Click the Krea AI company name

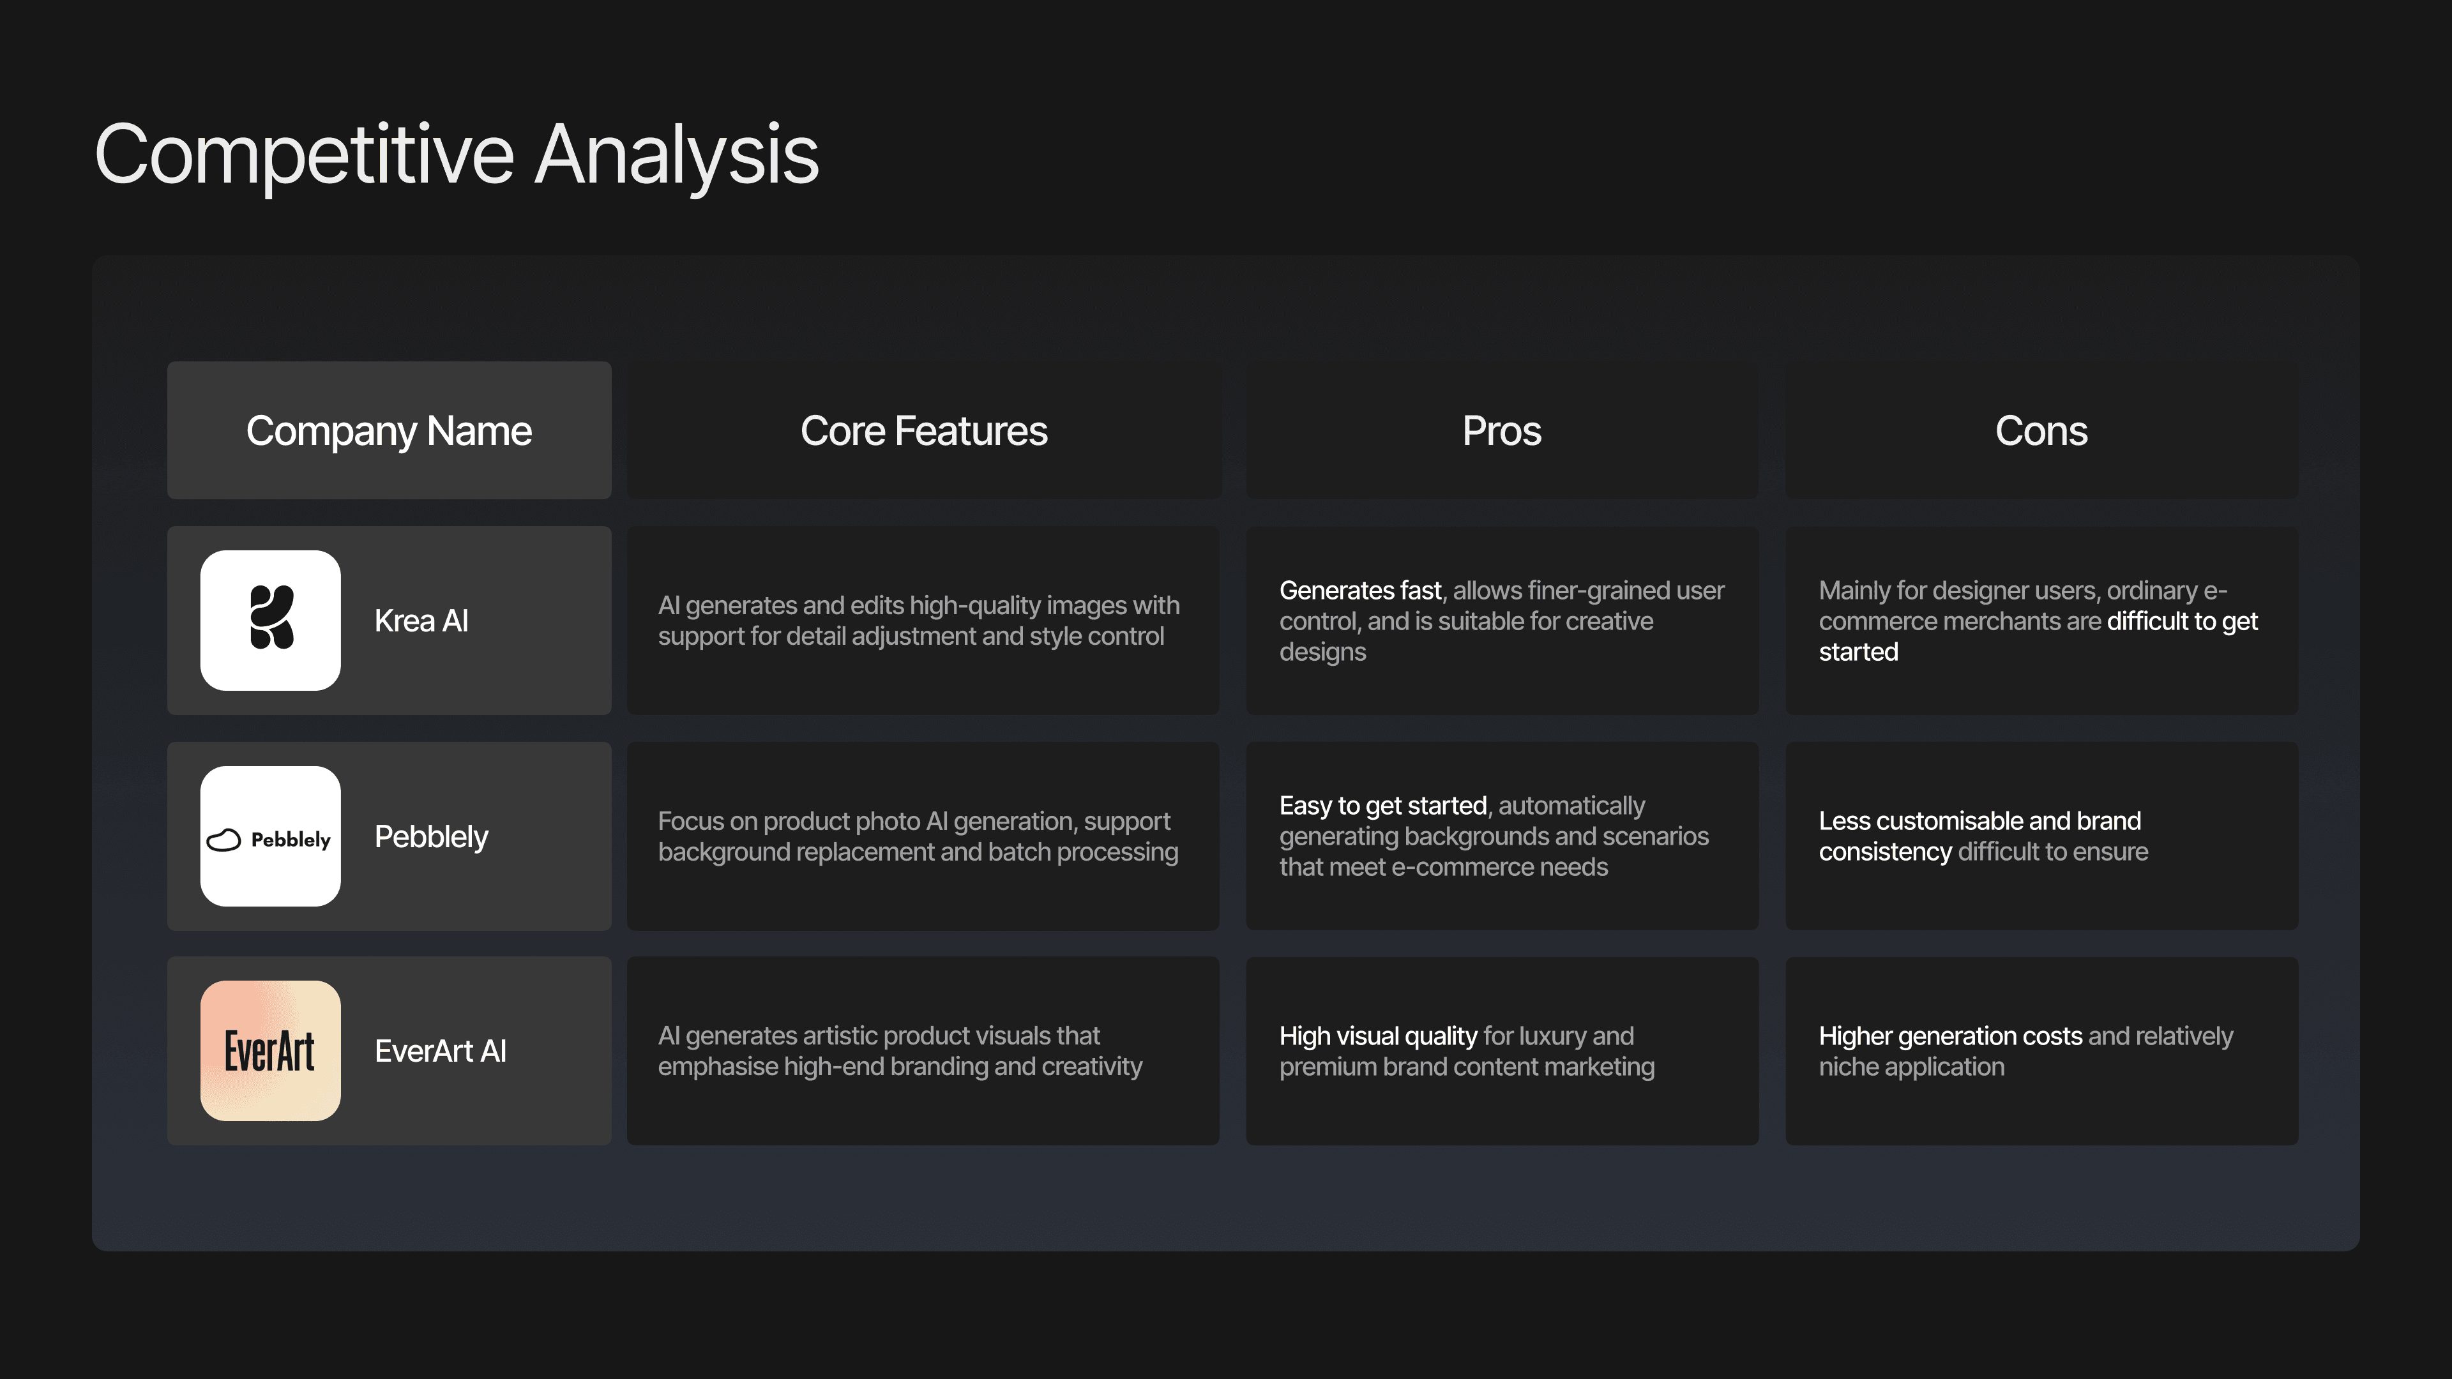point(421,621)
